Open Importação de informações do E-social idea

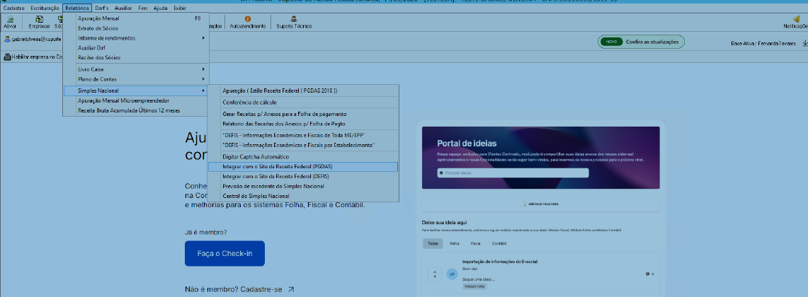(x=500, y=262)
